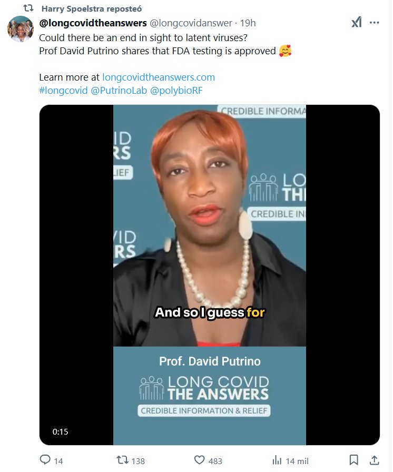Open the three-dot more options menu
Image resolution: width=393 pixels, height=472 pixels.
click(374, 23)
